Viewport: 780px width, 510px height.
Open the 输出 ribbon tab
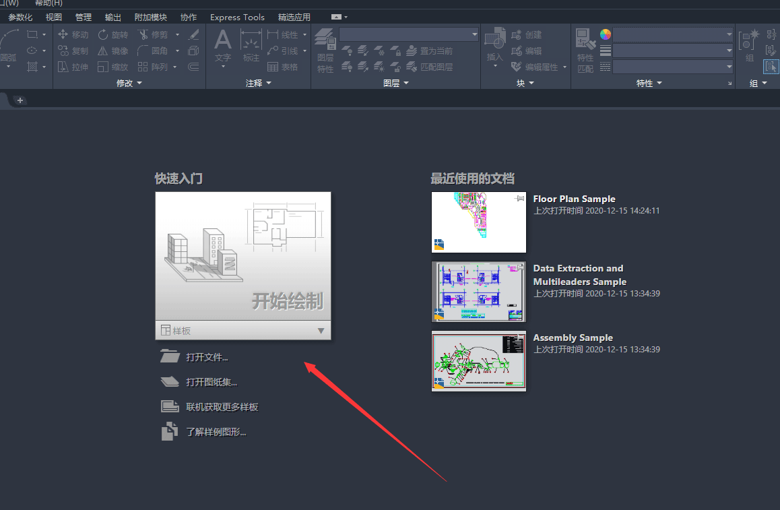[x=113, y=17]
